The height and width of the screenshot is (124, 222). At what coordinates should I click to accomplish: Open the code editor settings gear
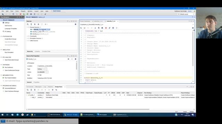click(x=193, y=28)
